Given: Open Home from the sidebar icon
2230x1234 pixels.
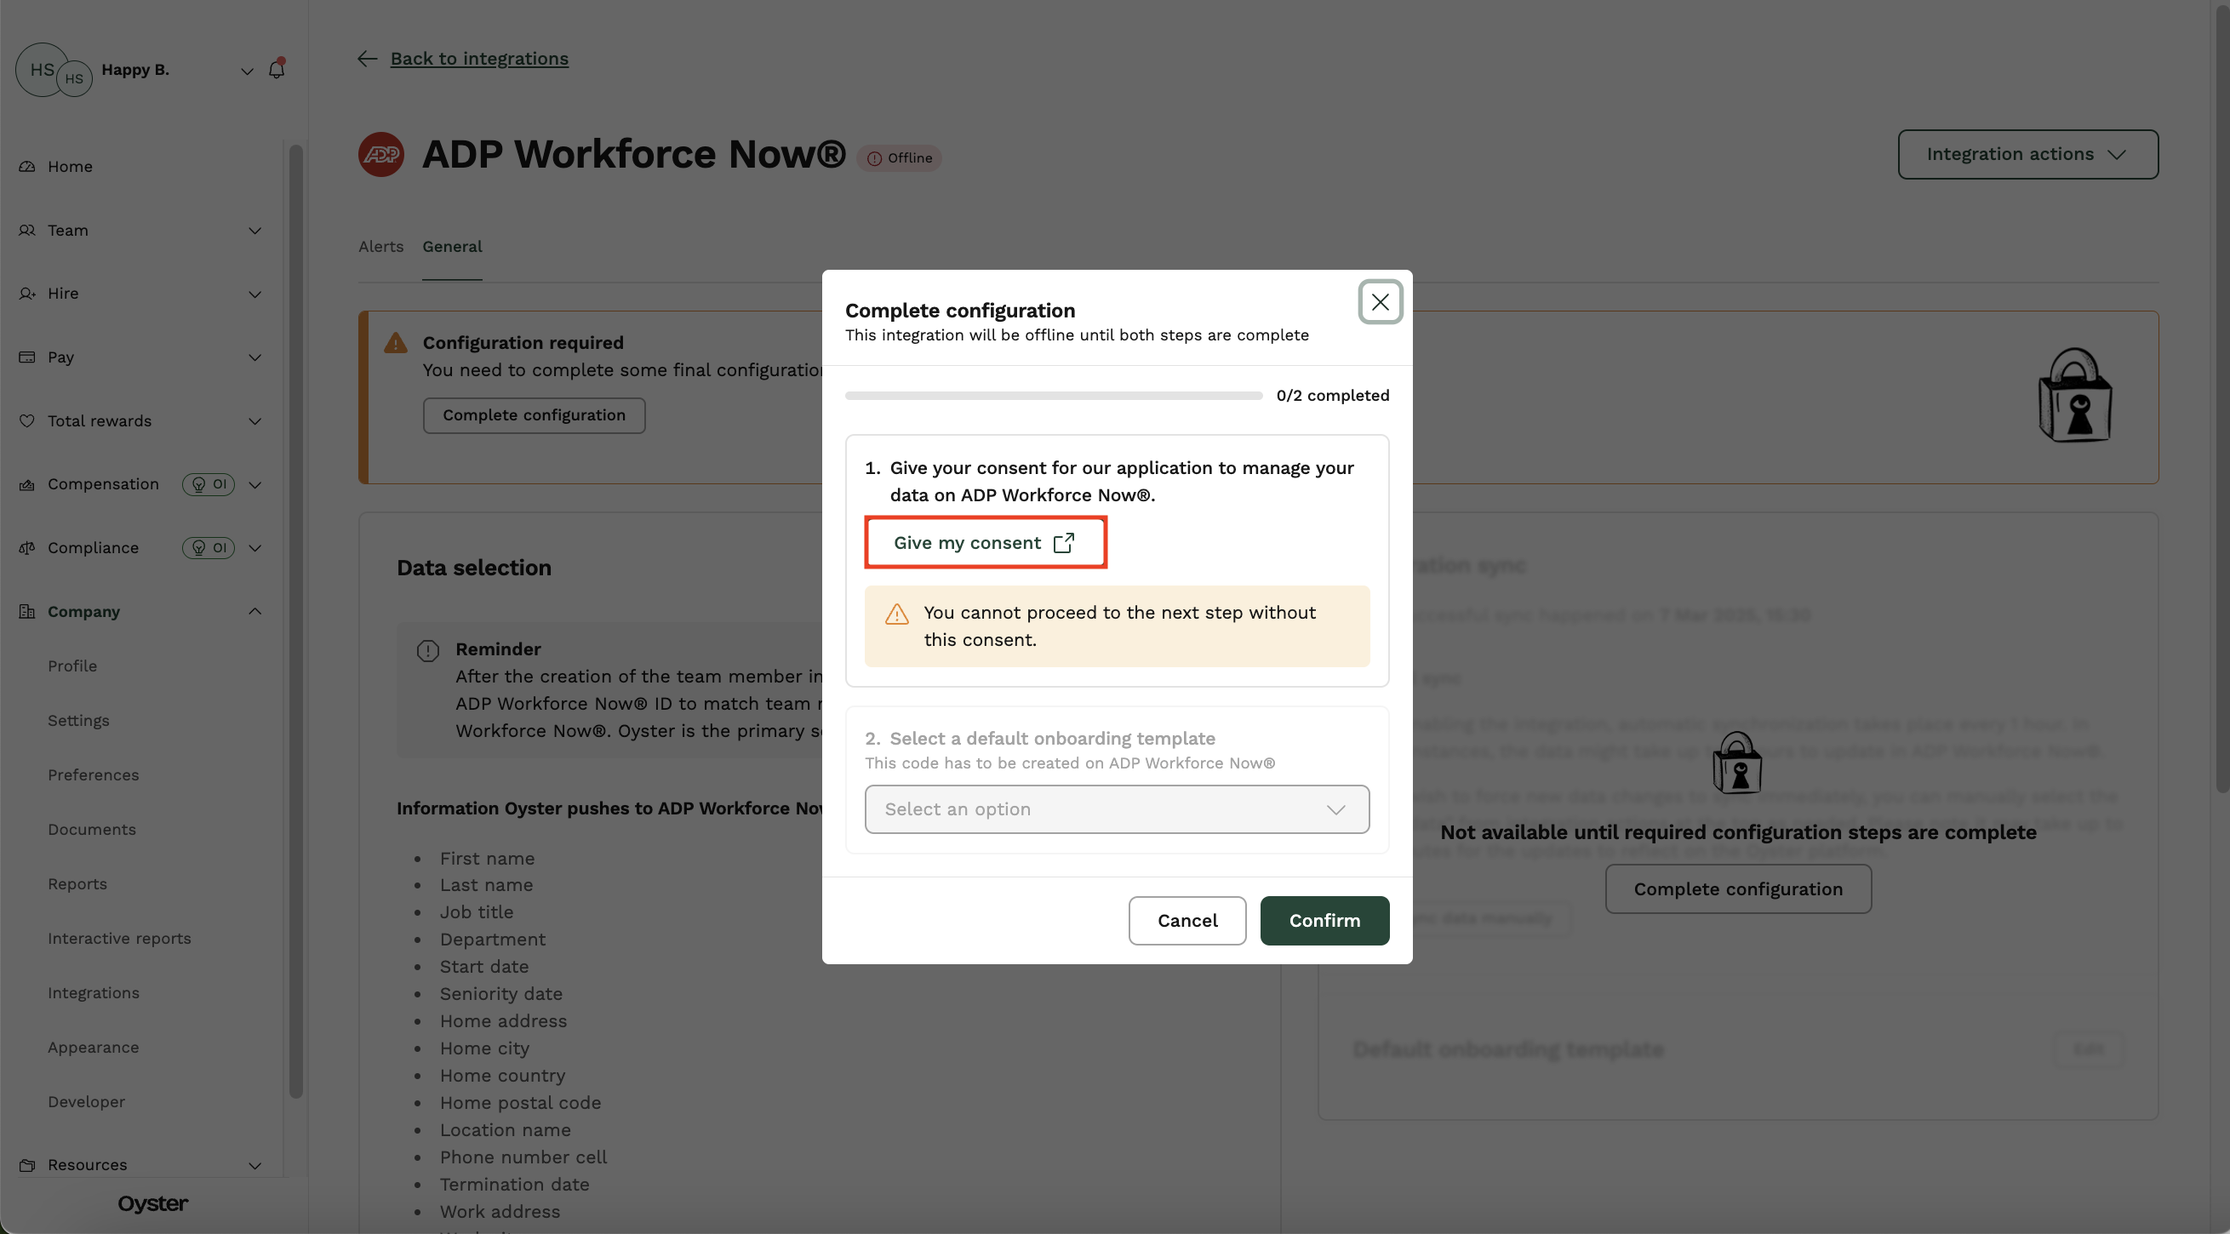Looking at the screenshot, I should point(27,166).
